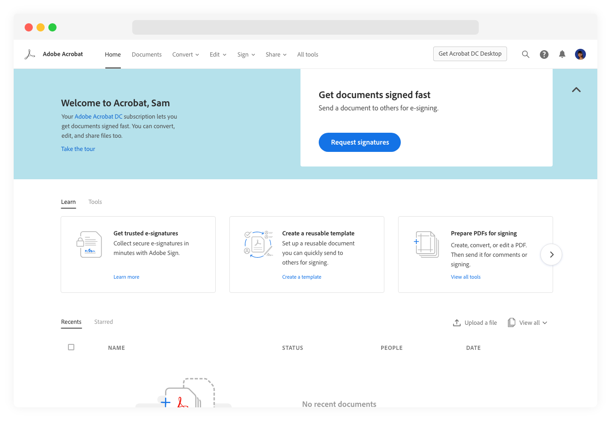Click the e-signature document icon

coord(89,244)
